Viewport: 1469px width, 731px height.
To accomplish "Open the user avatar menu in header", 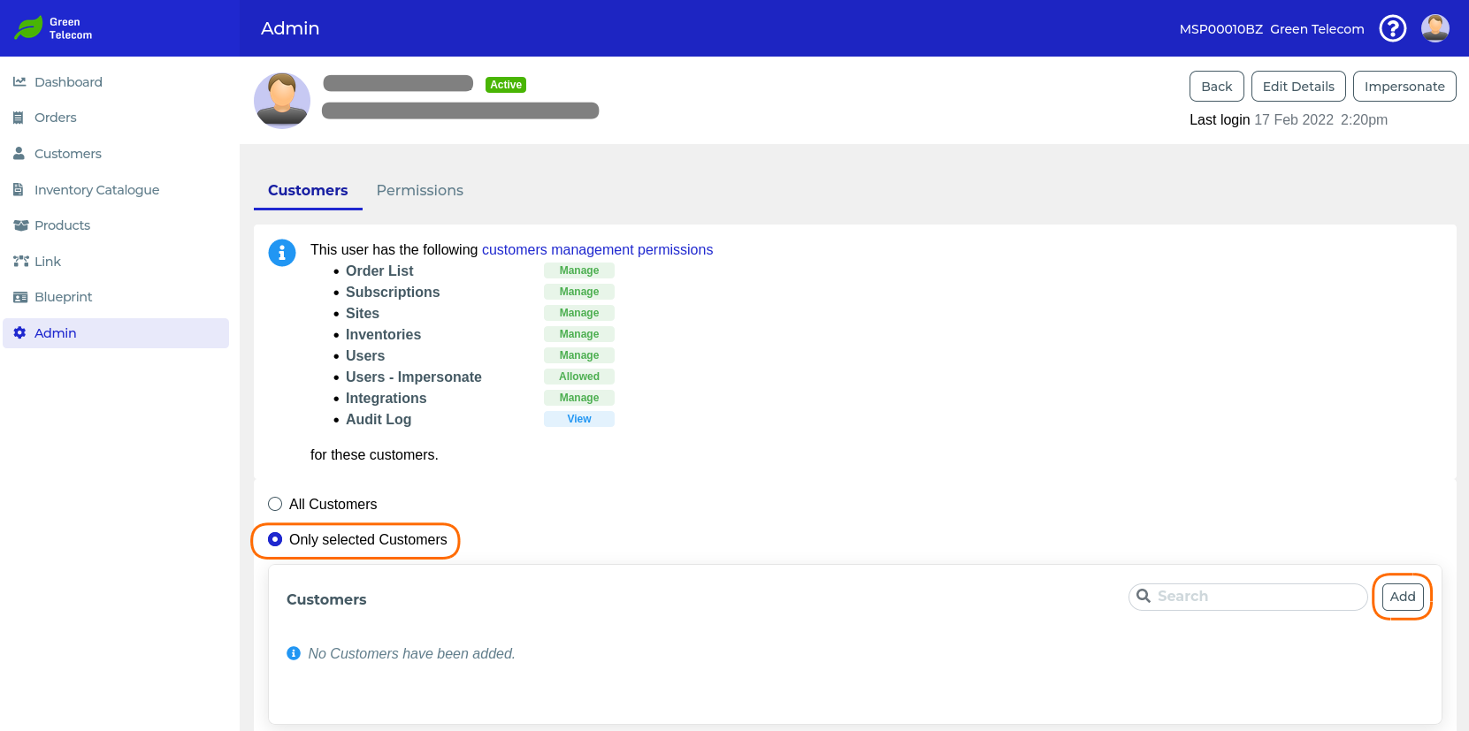I will point(1435,28).
